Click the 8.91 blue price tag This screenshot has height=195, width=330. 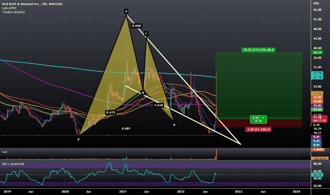click(316, 145)
